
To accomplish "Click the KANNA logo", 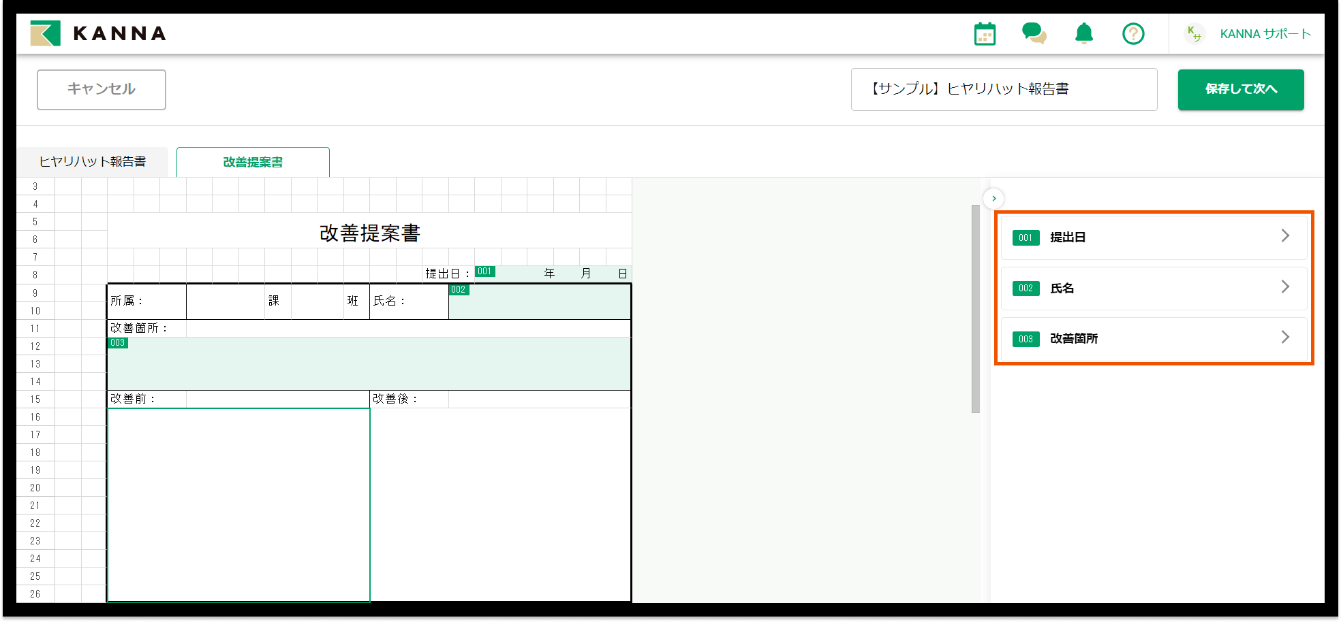I will coord(99,33).
